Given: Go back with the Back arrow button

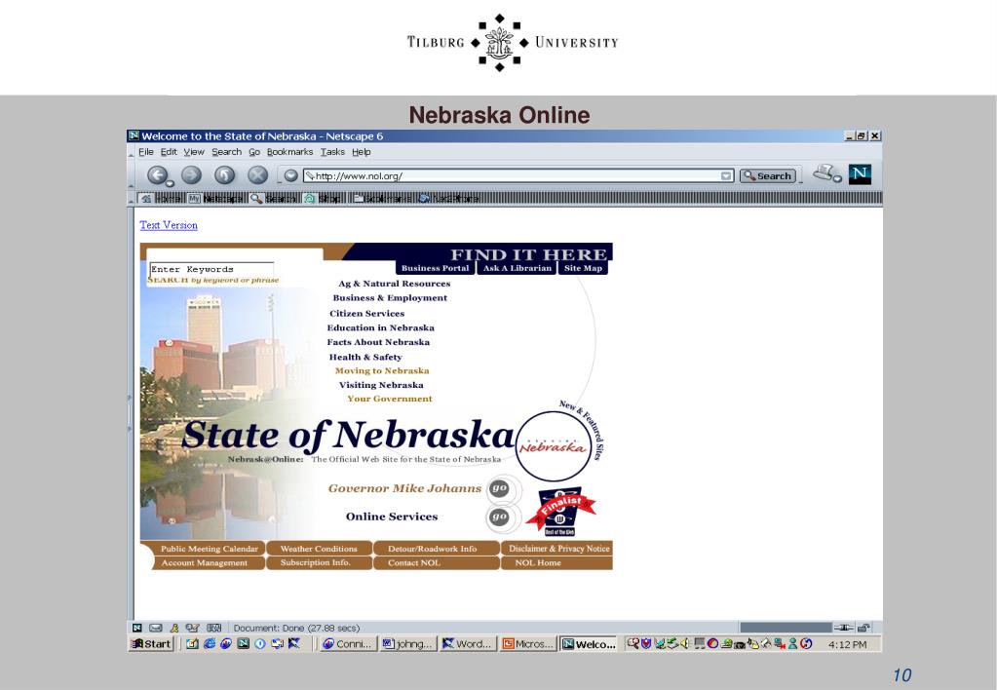Looking at the screenshot, I should [x=158, y=174].
